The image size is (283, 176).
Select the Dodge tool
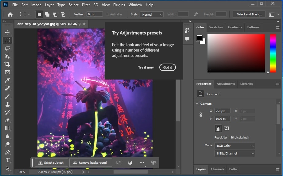(x=7, y=144)
